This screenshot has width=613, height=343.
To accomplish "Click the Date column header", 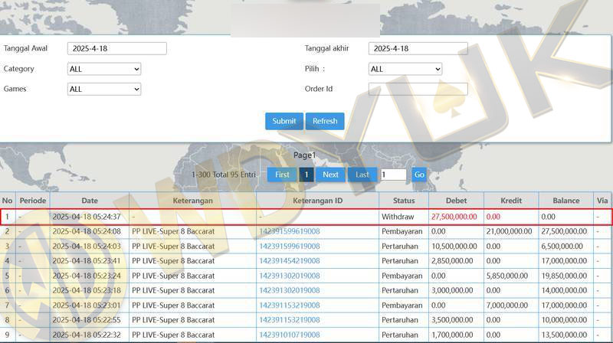I will [x=90, y=201].
